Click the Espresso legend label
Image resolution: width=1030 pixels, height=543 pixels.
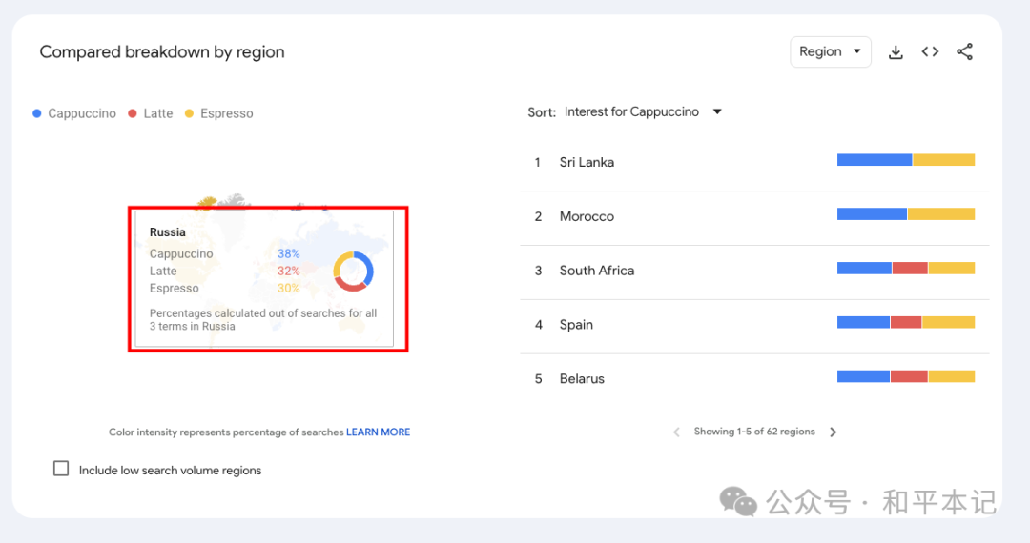pos(227,113)
